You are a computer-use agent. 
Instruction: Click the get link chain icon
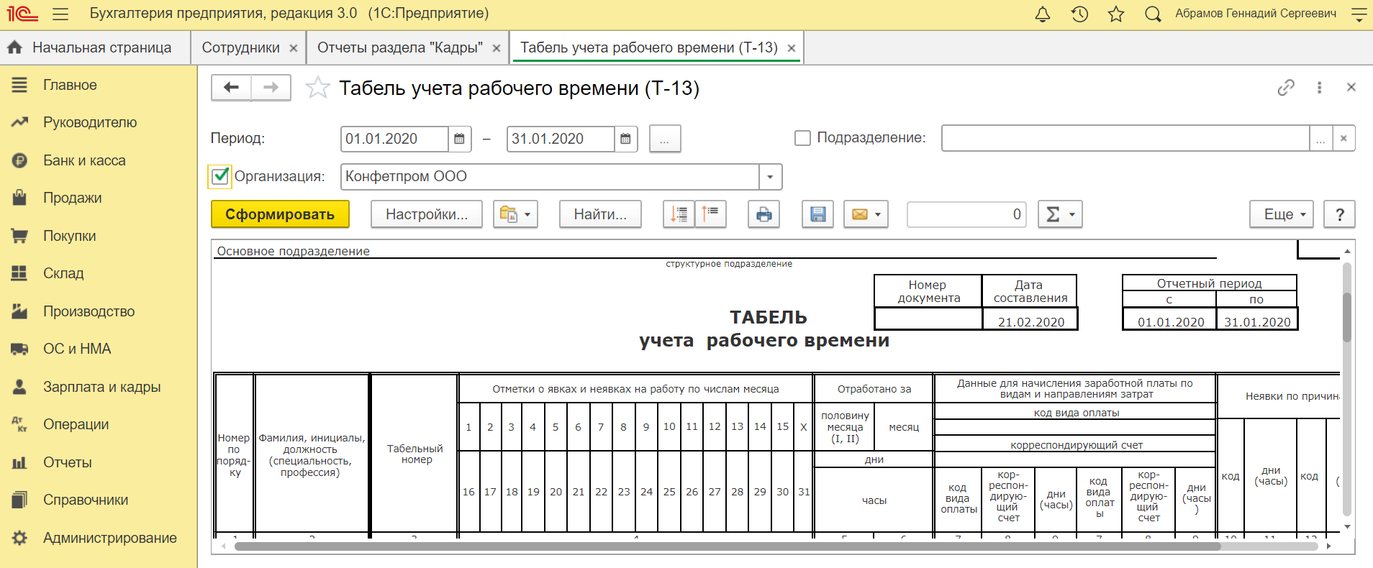1285,88
